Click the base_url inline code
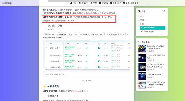Image resolution: width=185 pixels, height=101 pixels. 77,91
